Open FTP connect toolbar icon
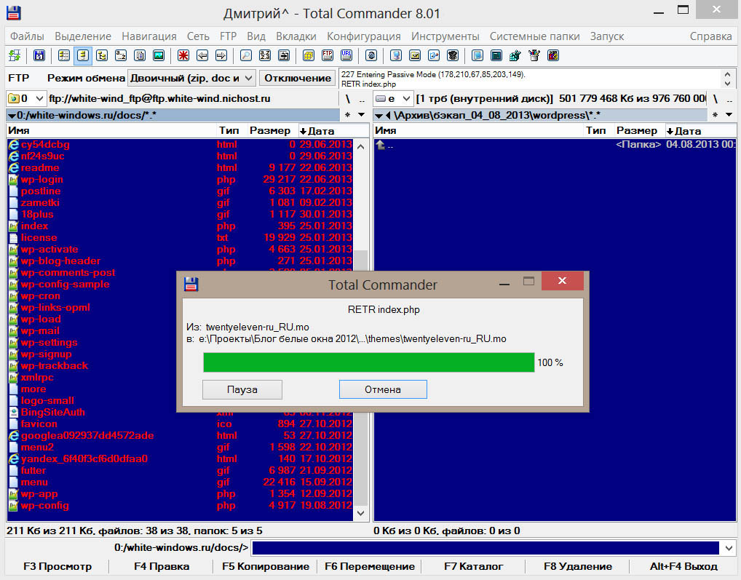This screenshot has height=580, width=741. 328,56
